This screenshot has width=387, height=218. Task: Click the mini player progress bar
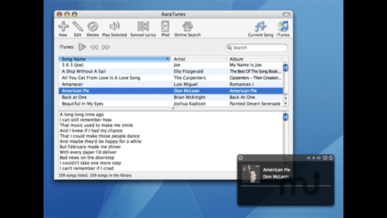click(286, 186)
